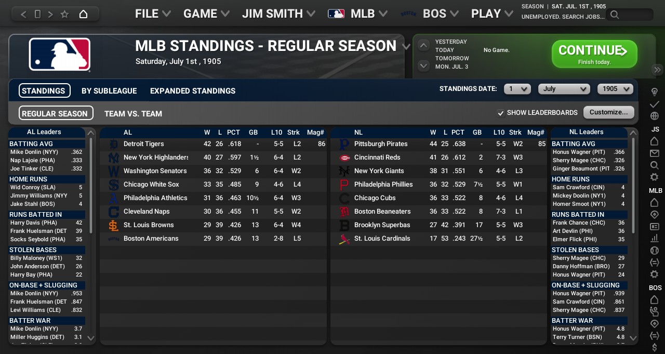Open the standings month dropdown showing July
Viewport: 665px width, 354px height.
pos(564,89)
